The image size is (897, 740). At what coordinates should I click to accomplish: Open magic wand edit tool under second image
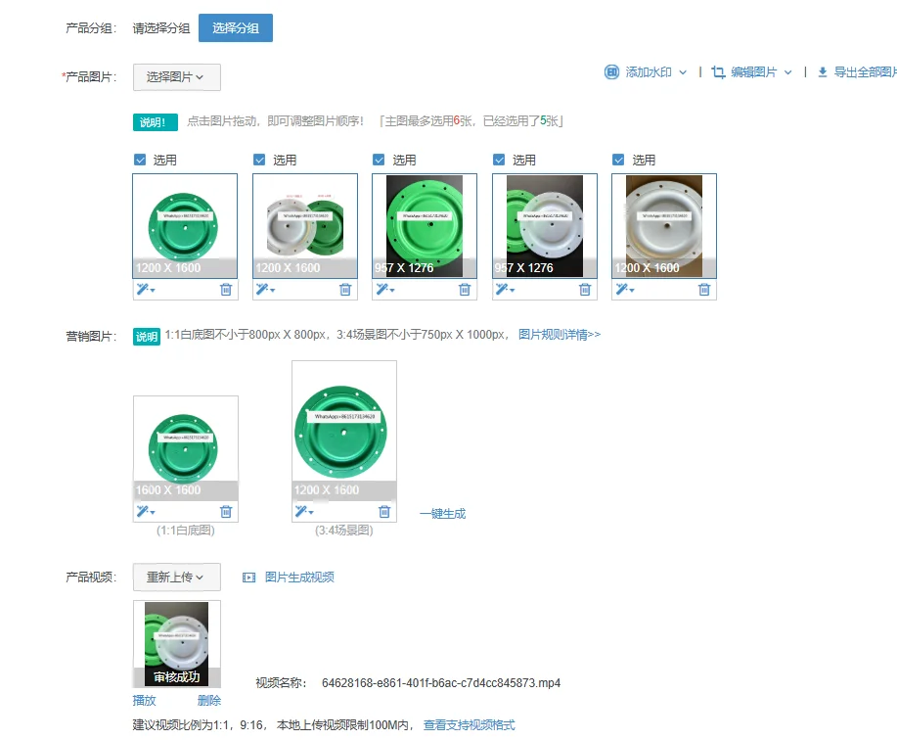[x=265, y=290]
